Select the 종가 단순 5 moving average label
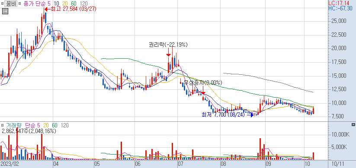356x168 pixels. (37, 3)
